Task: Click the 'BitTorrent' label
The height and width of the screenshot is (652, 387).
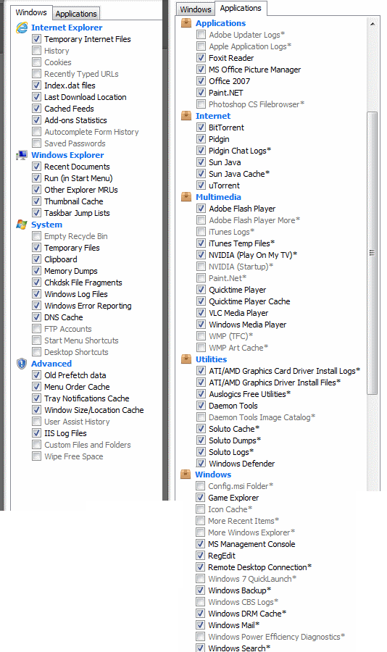Action: tap(226, 128)
